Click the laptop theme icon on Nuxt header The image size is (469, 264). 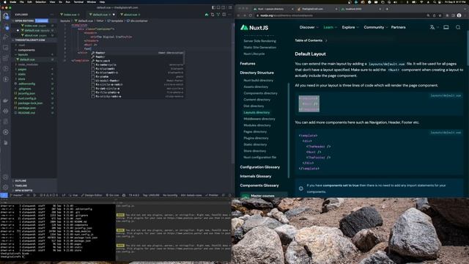point(446,27)
